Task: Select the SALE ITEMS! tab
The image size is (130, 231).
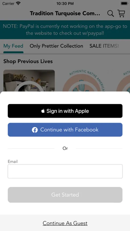Action: point(104,46)
